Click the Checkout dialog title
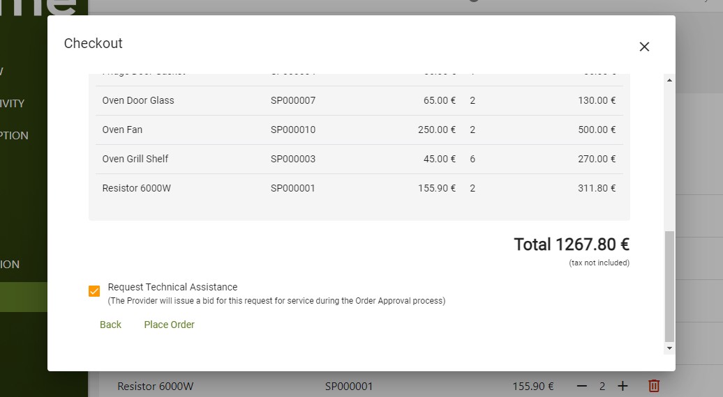 93,43
